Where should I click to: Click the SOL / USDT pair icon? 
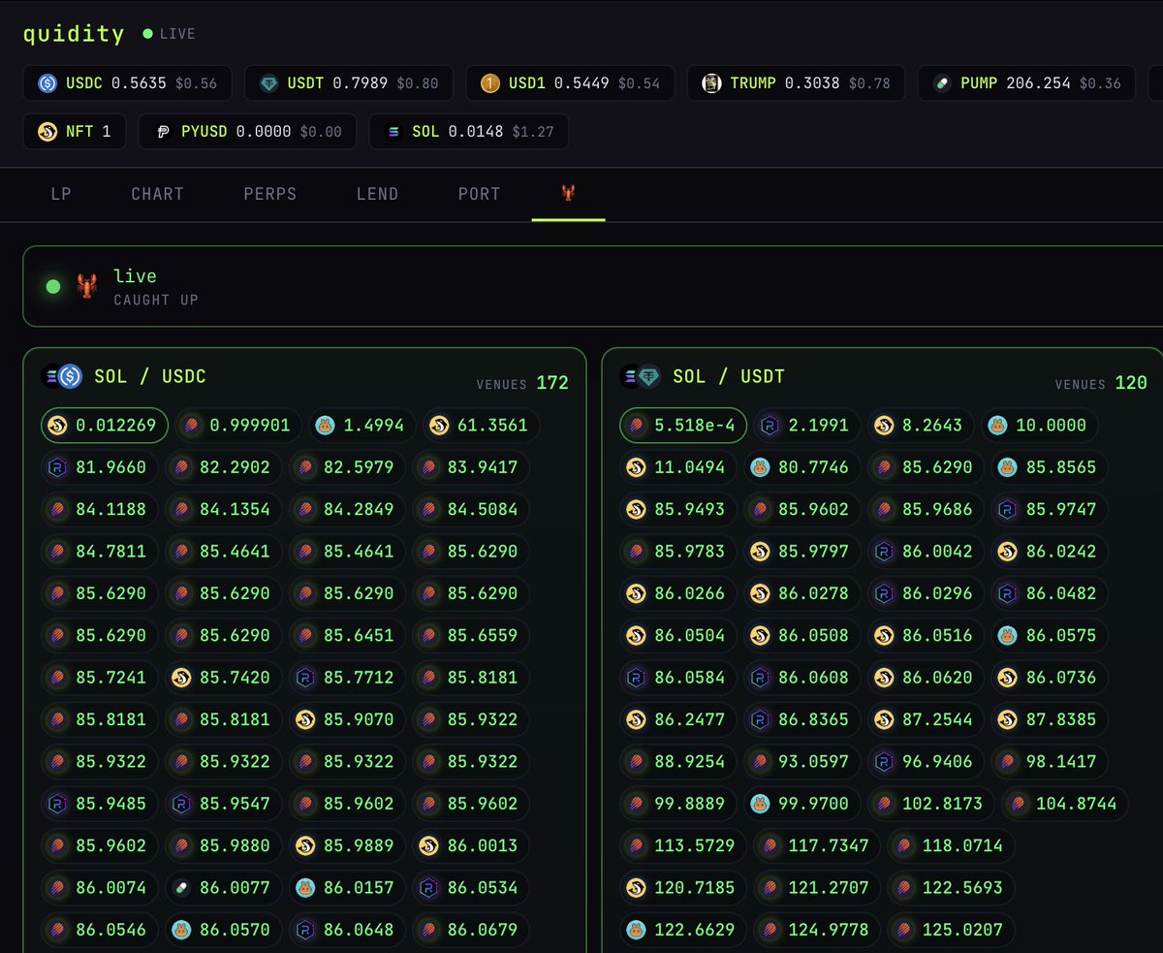pos(641,376)
